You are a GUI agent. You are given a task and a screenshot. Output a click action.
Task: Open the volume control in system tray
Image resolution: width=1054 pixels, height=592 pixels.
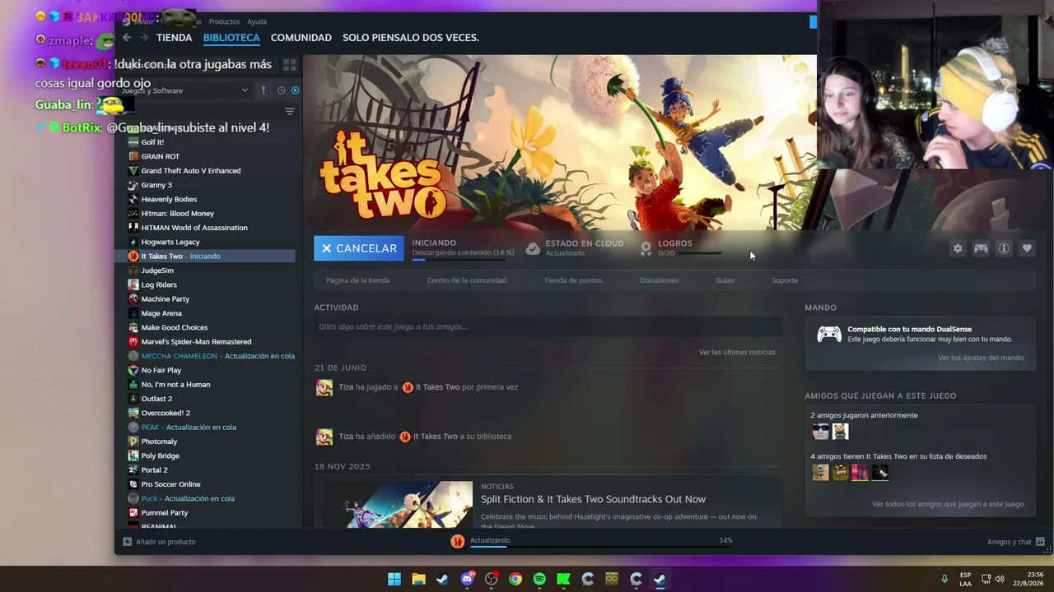(x=1000, y=579)
